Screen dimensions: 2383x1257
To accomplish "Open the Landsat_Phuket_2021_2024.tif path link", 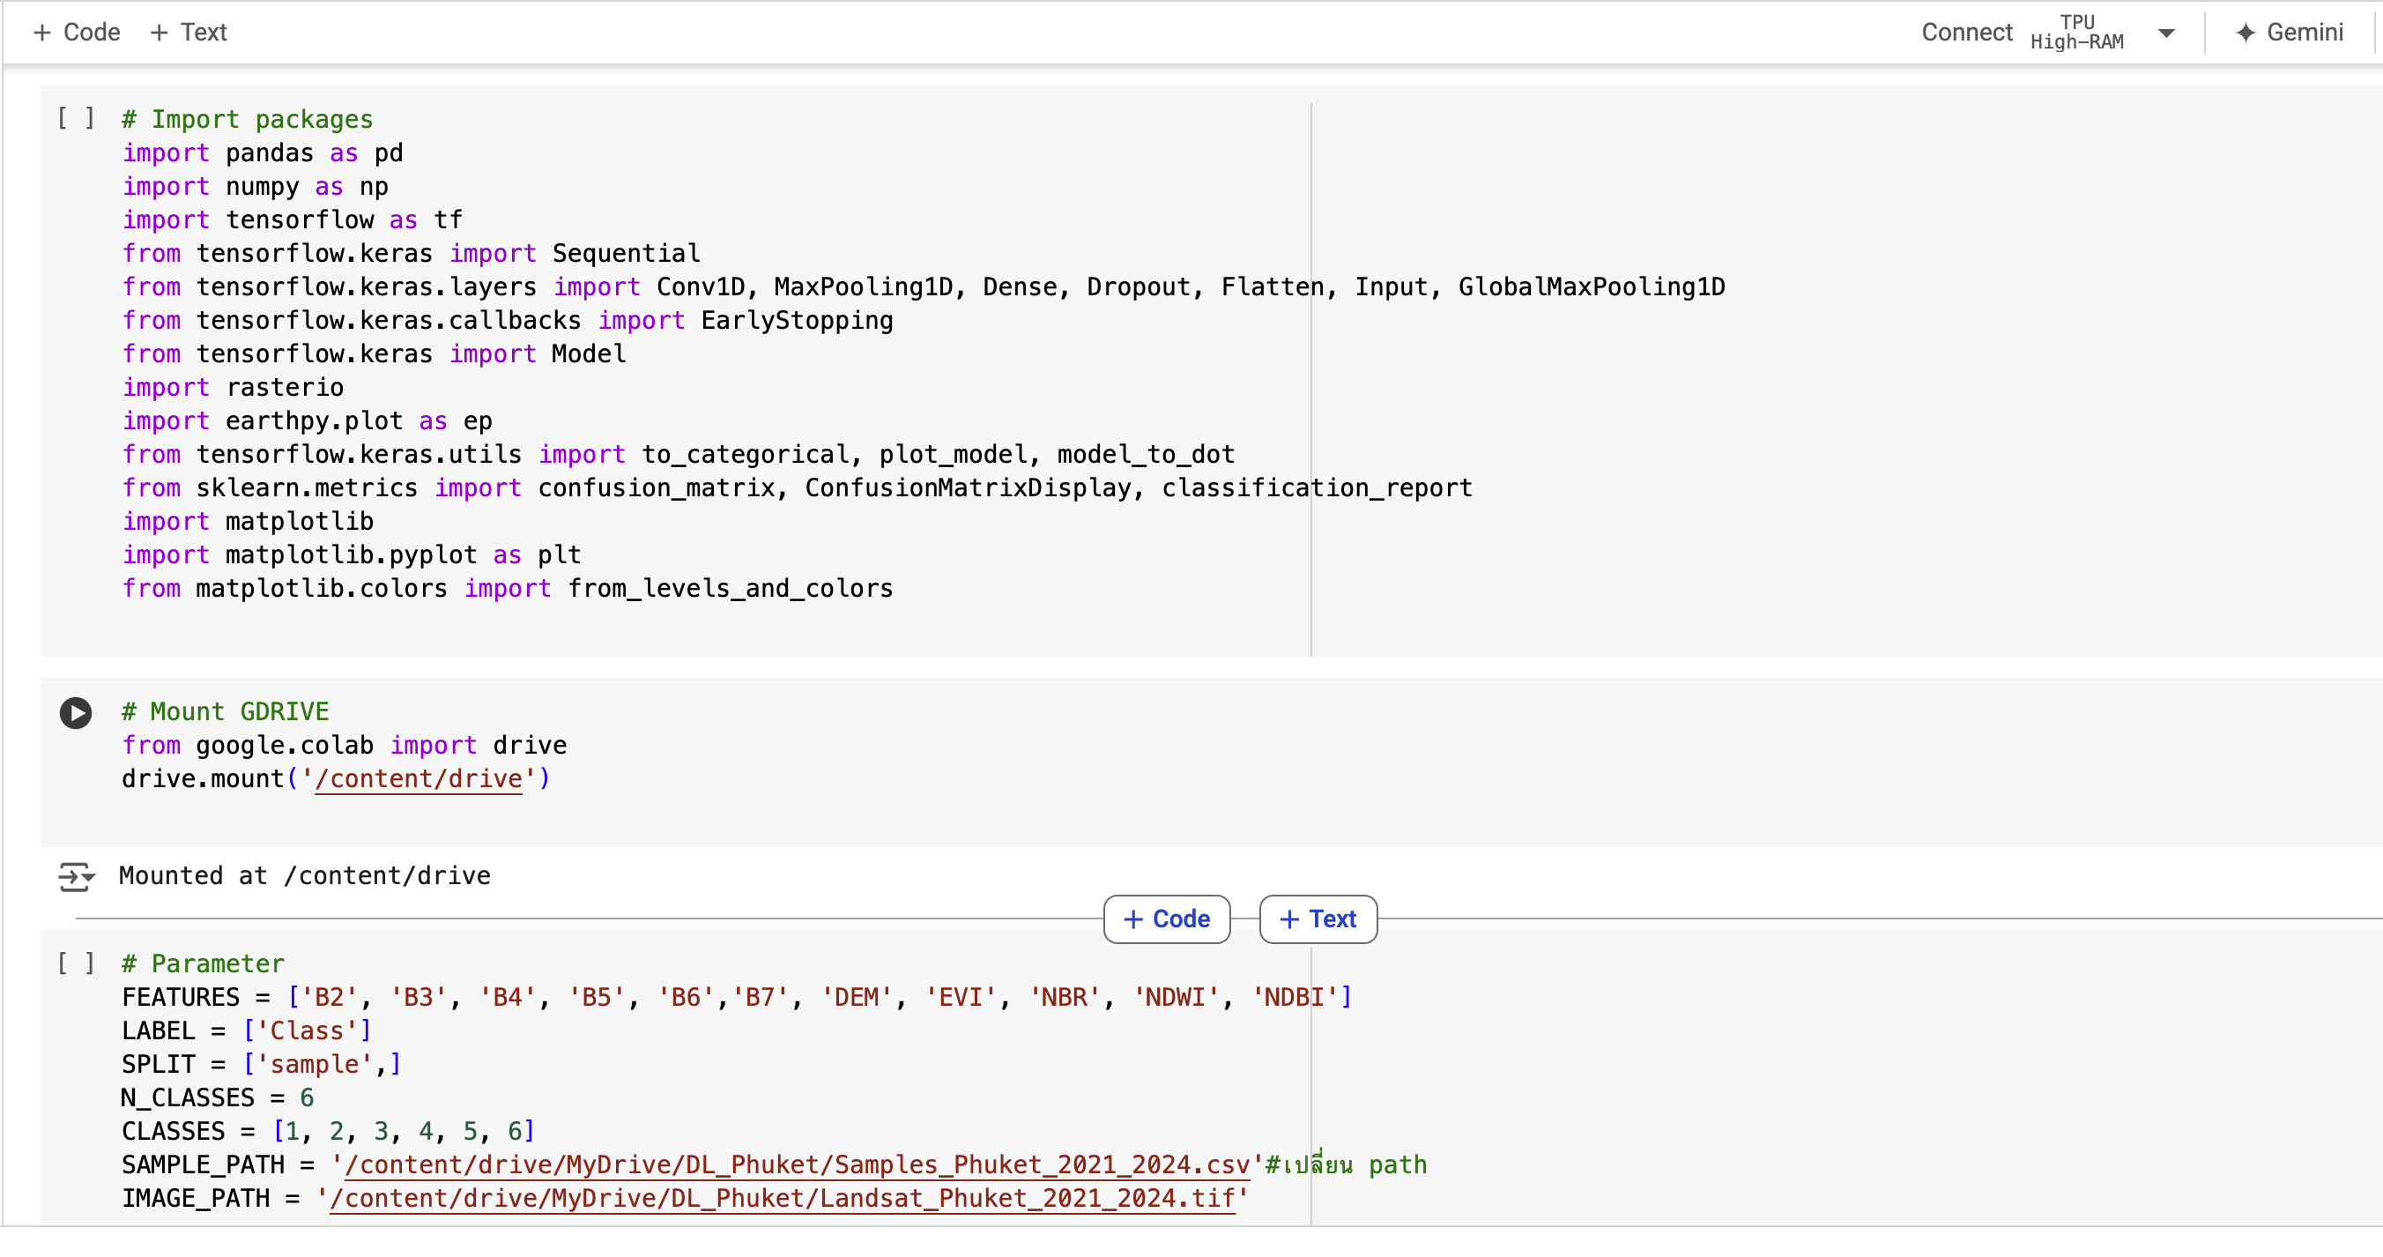I will pyautogui.click(x=783, y=1198).
